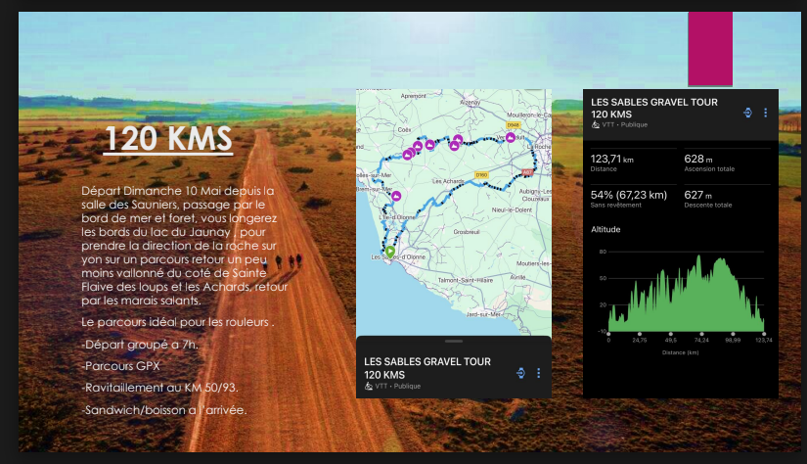This screenshot has height=464, width=807.
Task: Tap the blue navigation icon below the map
Action: point(519,372)
